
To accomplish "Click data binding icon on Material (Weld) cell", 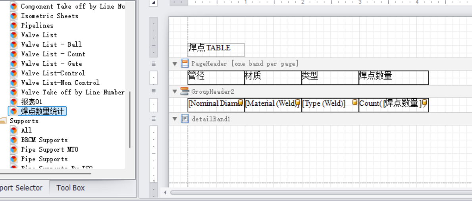I will coord(298,103).
